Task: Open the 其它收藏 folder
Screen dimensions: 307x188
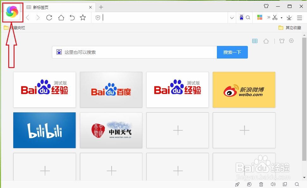Action: pos(290,28)
